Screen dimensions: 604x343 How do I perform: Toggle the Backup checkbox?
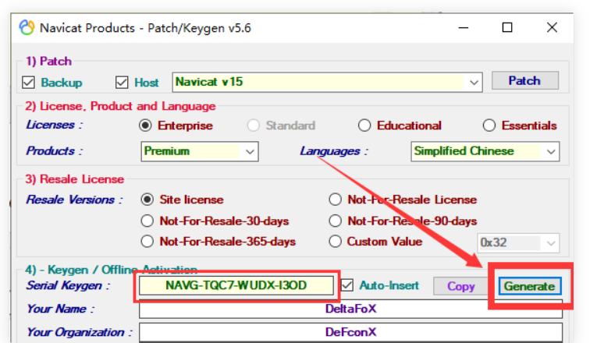(x=29, y=82)
